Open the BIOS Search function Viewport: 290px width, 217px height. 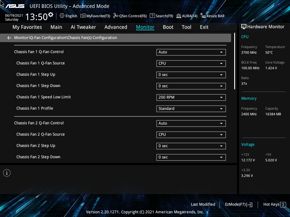pos(161,16)
